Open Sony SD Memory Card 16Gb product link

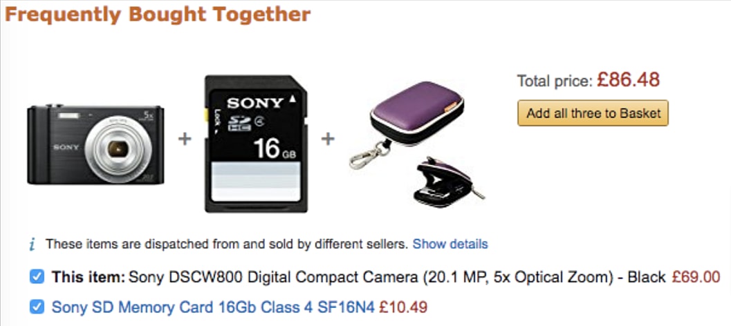(213, 306)
